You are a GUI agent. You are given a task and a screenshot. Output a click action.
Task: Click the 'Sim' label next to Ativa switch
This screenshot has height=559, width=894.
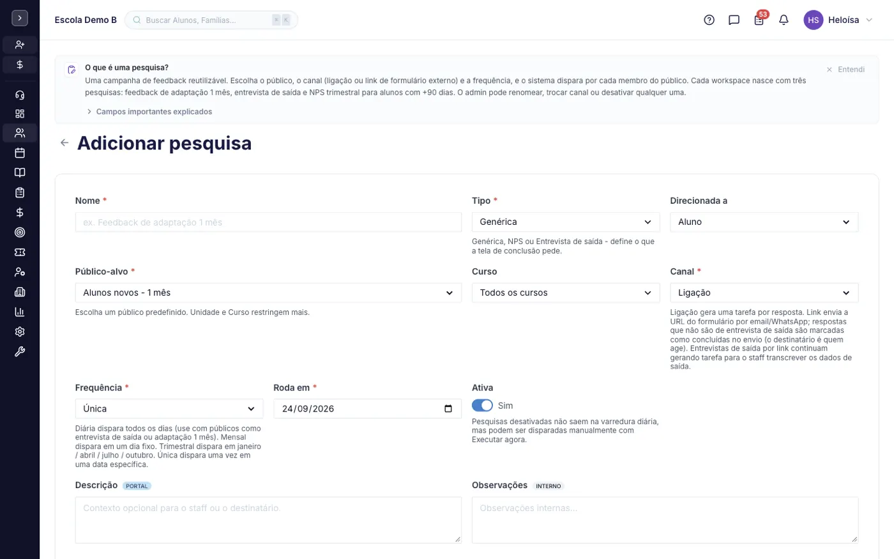coord(505,406)
